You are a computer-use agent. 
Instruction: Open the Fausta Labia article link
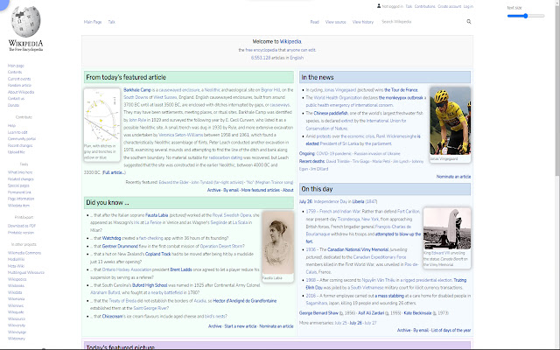[157, 215]
